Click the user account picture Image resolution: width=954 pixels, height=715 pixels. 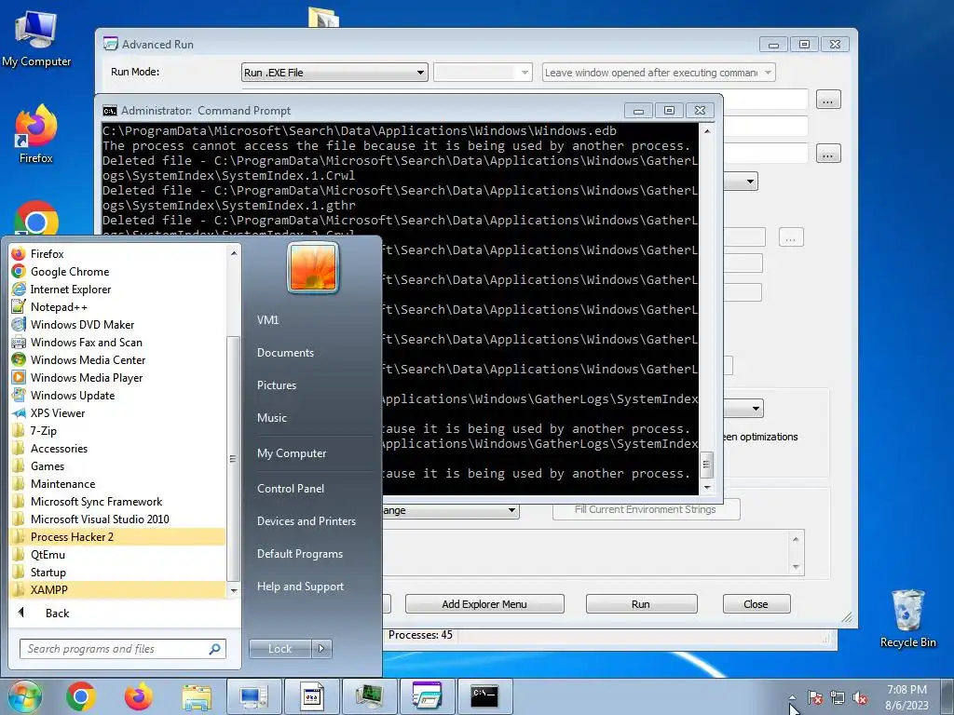[313, 267]
